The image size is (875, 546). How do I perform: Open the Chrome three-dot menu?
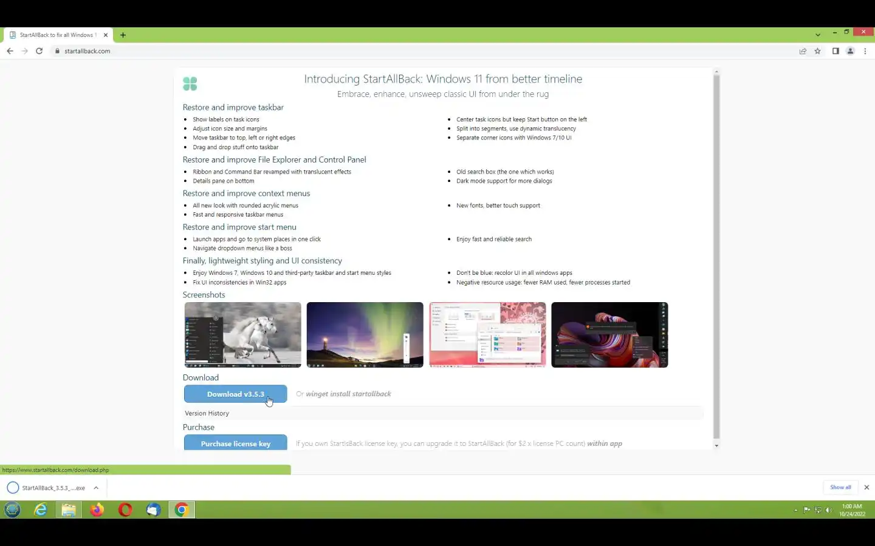[865, 51]
